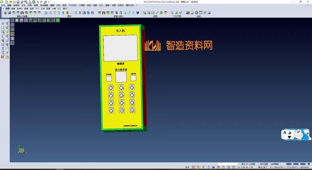The height and width of the screenshot is (170, 312).
Task: Switch to the 尺寸 ribbon tab
Action: [37, 9]
